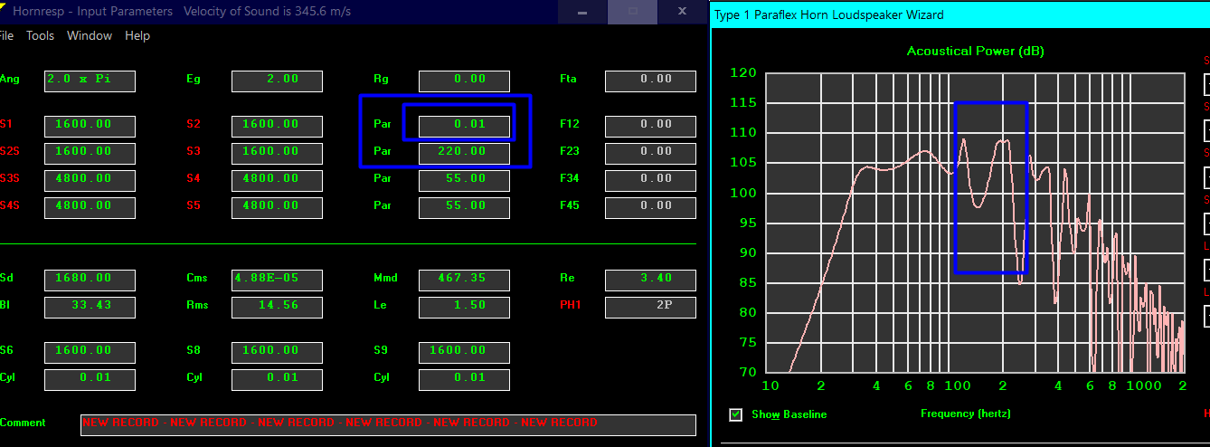Click the Rg input field

[464, 81]
